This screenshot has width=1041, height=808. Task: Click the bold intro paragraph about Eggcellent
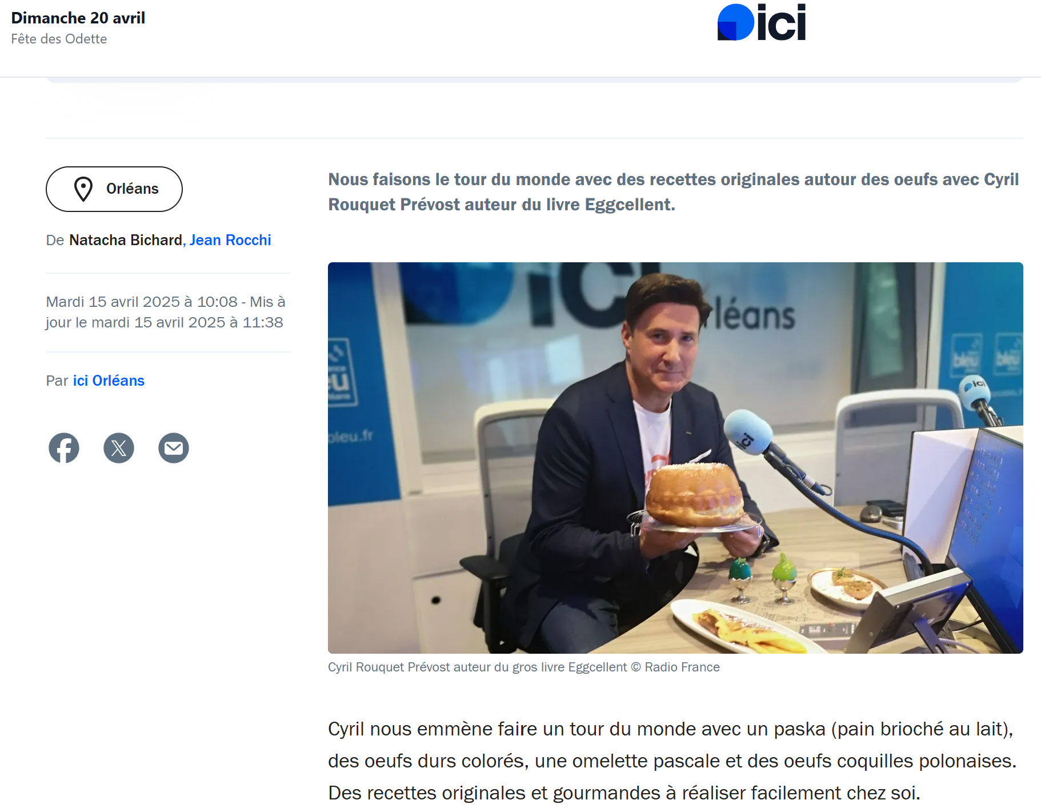point(673,192)
